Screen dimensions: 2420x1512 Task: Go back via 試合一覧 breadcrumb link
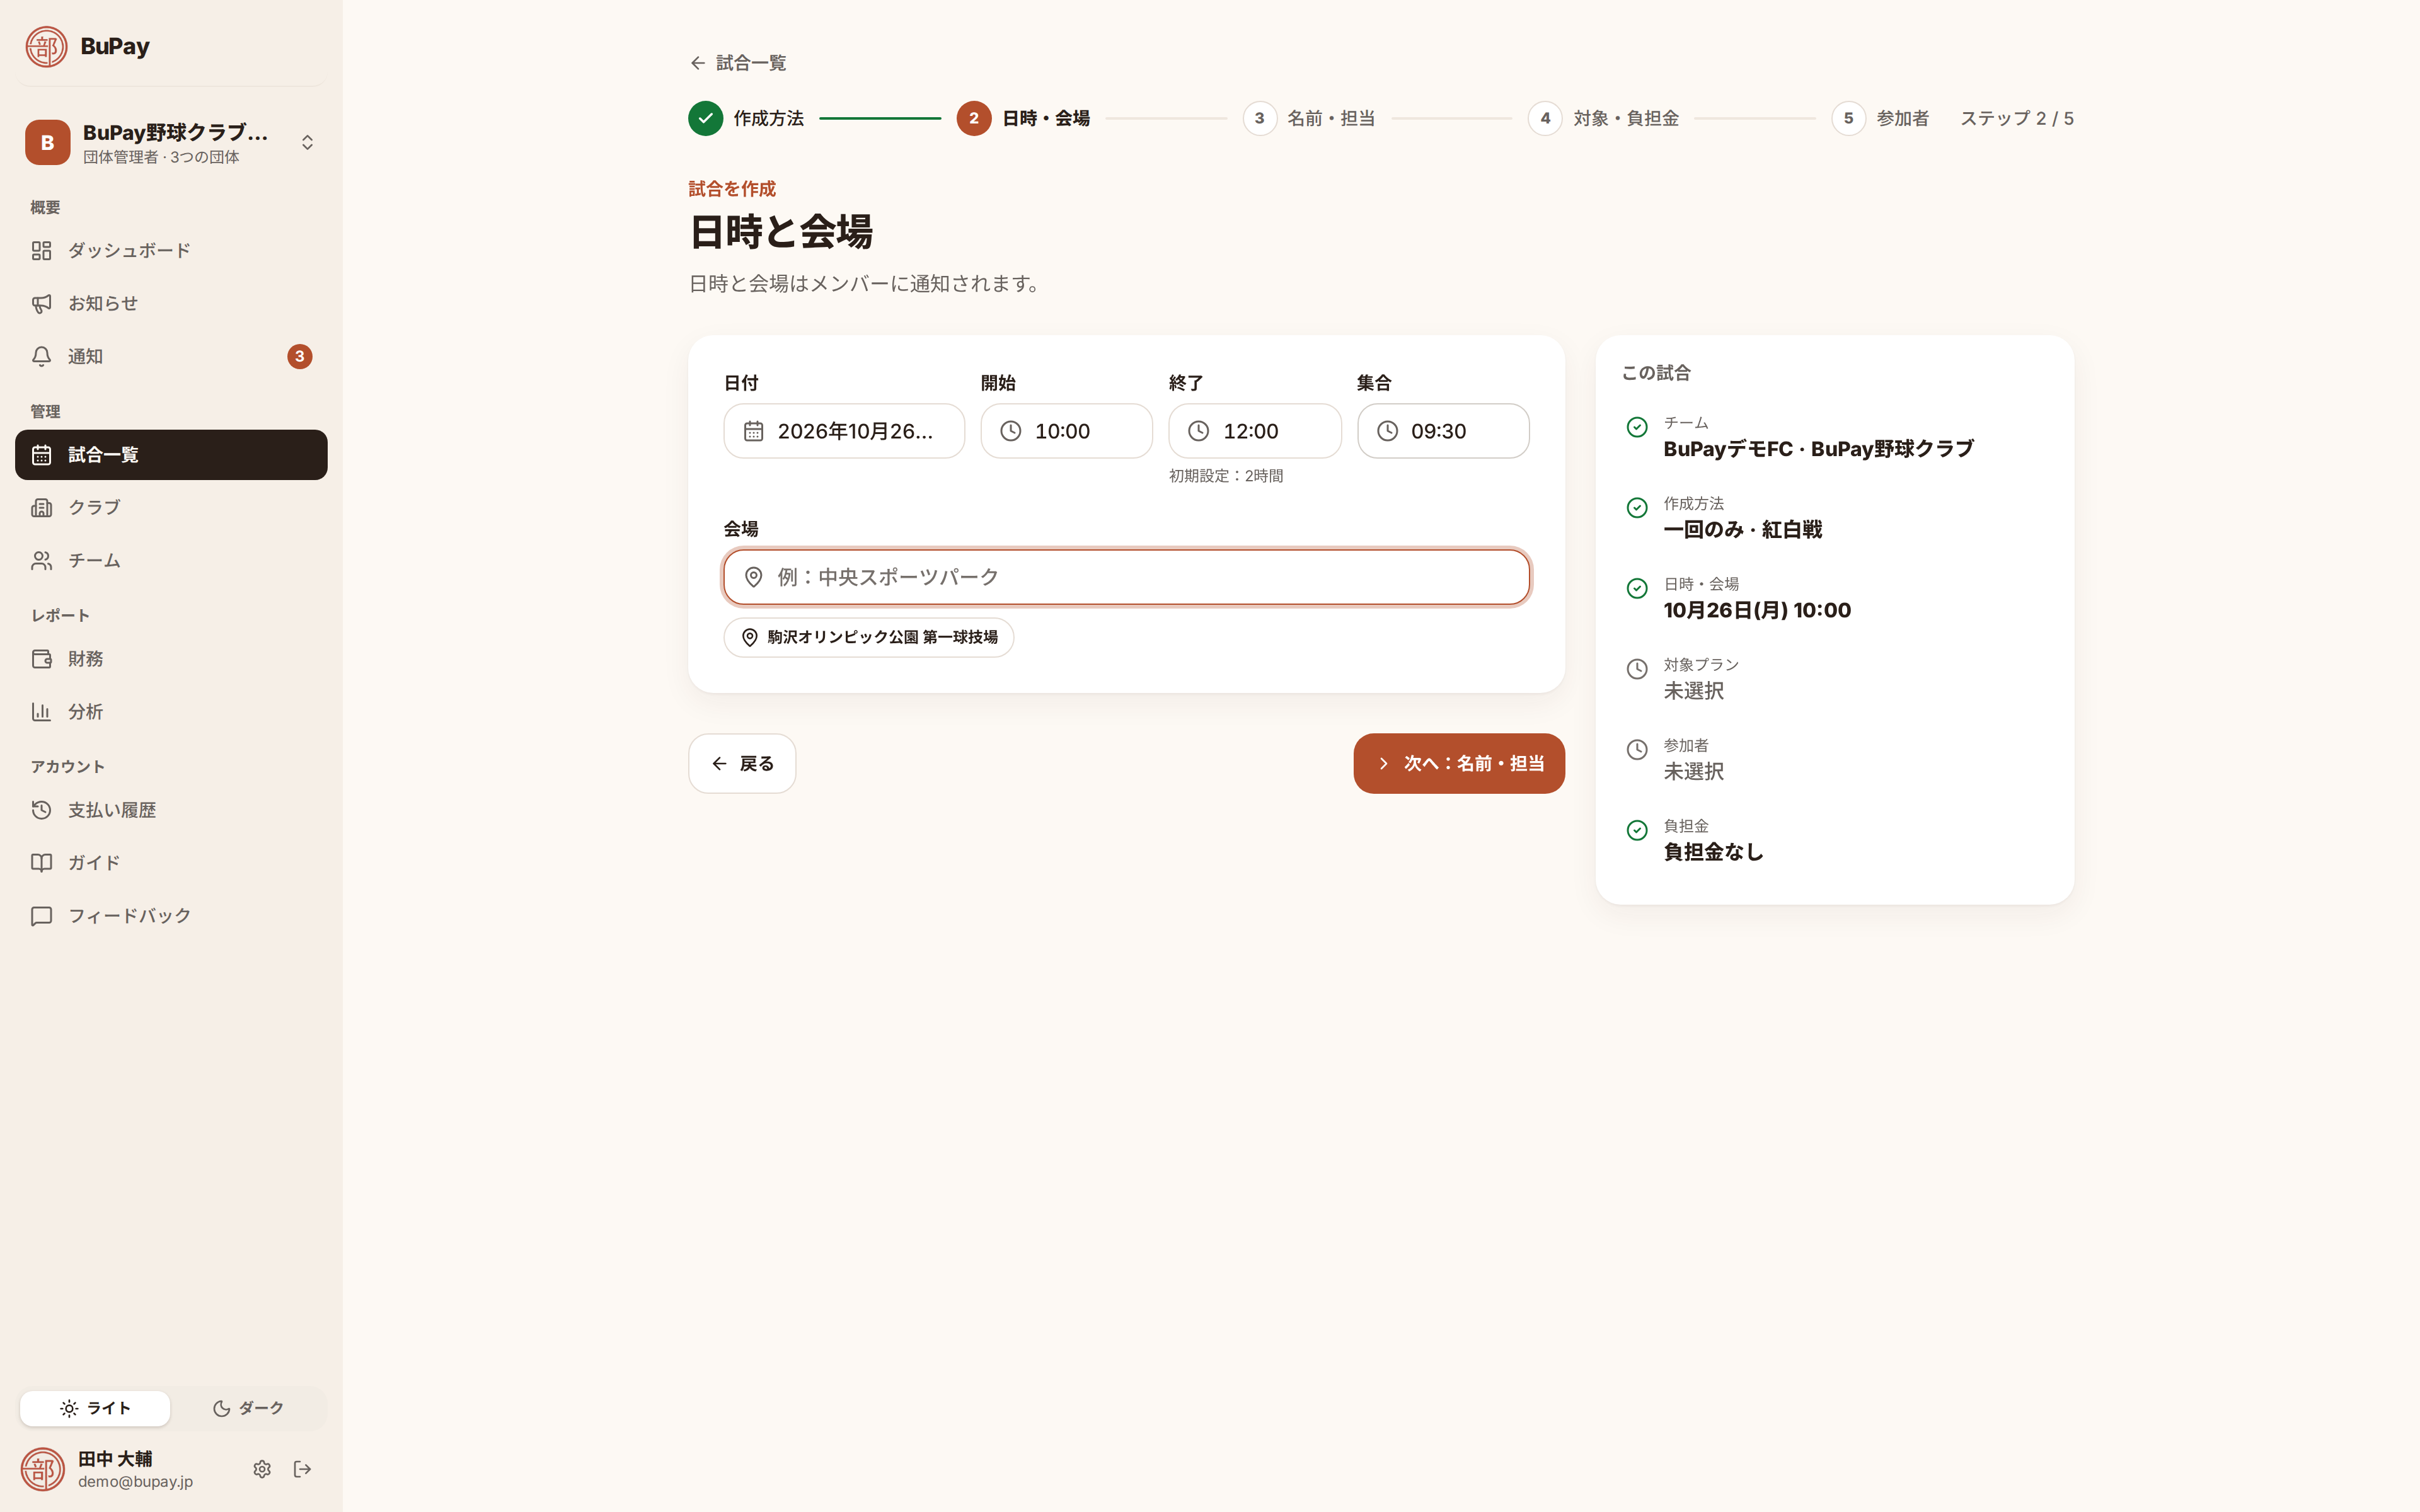click(x=738, y=63)
